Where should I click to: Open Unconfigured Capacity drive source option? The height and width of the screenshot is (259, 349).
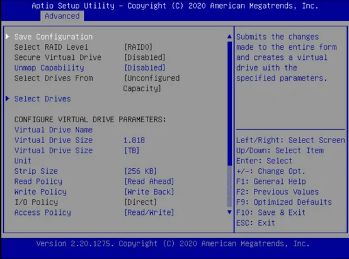[152, 83]
